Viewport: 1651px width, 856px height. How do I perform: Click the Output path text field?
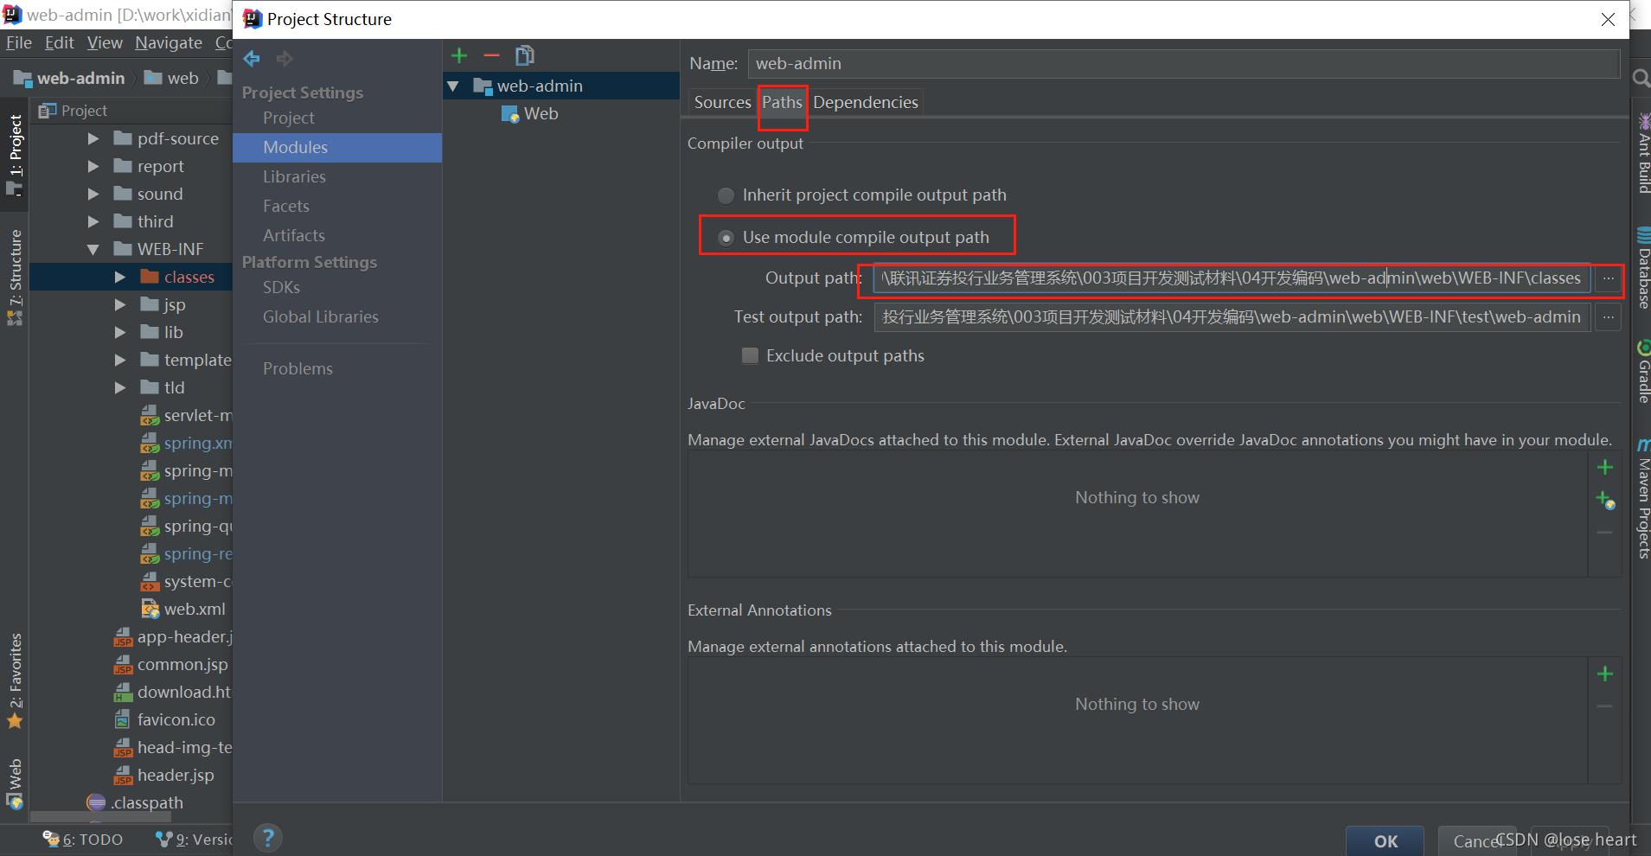pos(1232,278)
